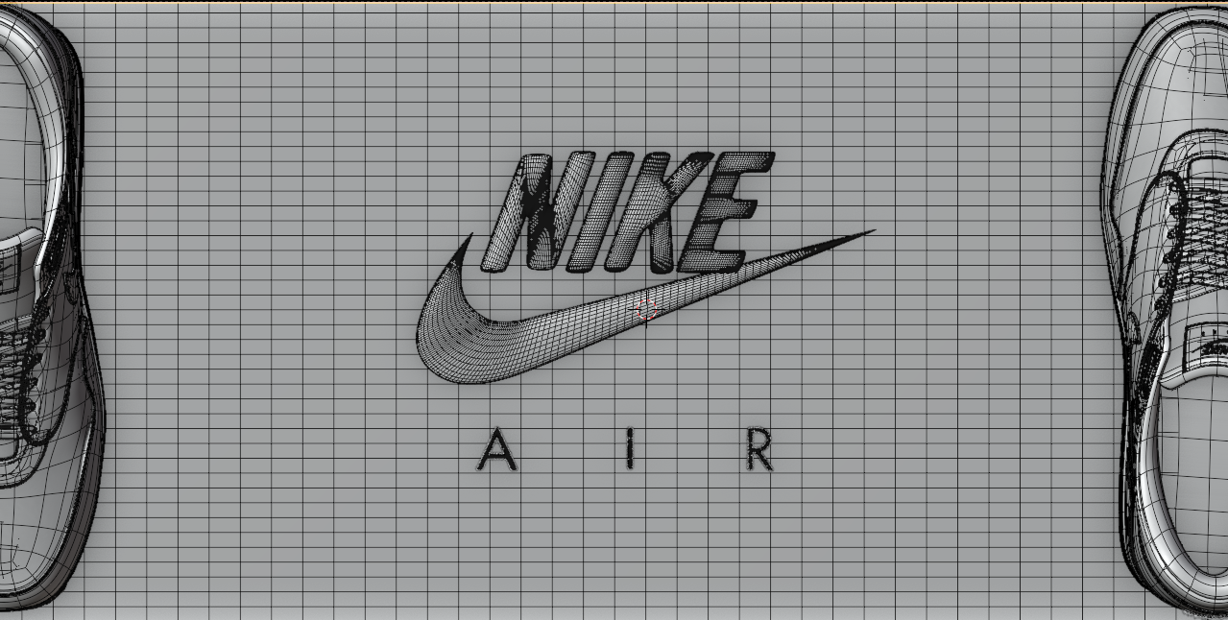
Task: Click the letter A in AIR
Action: coord(496,450)
